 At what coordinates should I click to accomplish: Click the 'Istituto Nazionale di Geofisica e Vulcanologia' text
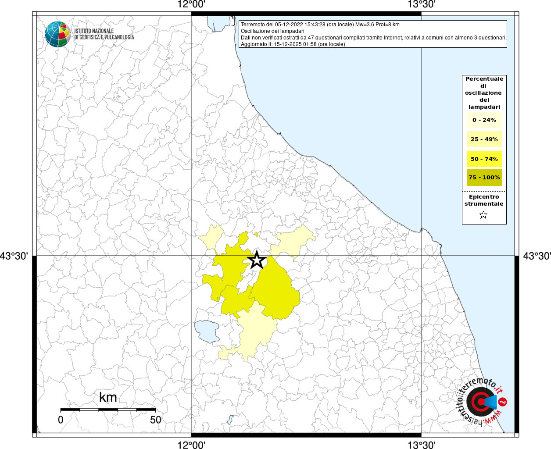(x=104, y=34)
